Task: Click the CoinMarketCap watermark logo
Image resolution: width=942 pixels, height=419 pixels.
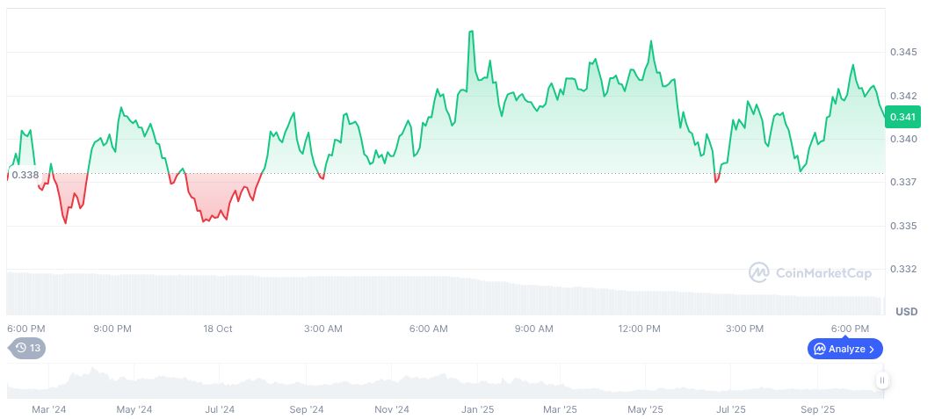Action: pos(810,273)
